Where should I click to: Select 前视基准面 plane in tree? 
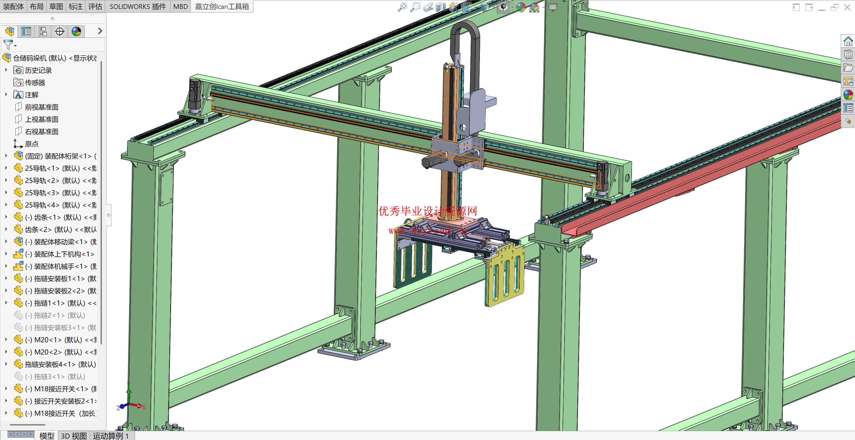tap(36, 107)
